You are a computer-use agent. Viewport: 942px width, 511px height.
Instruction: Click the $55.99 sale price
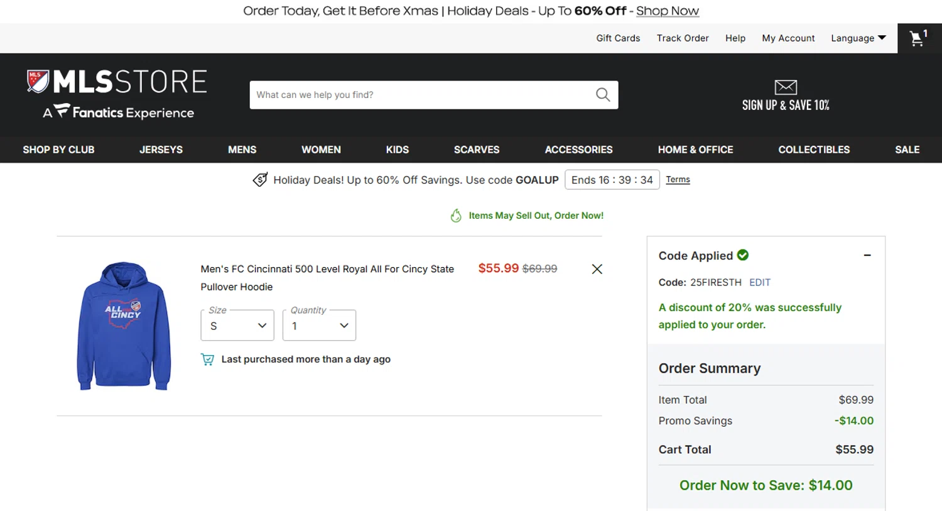[x=499, y=268]
